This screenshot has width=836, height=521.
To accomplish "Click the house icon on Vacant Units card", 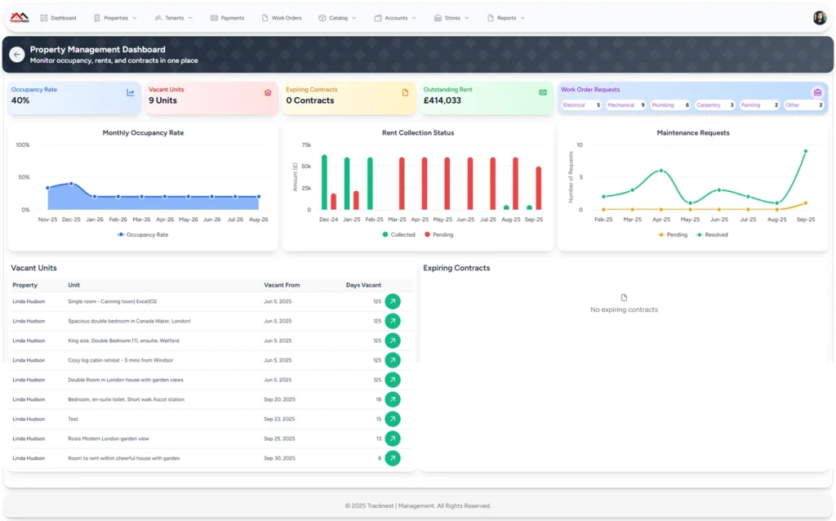I will click(x=268, y=92).
